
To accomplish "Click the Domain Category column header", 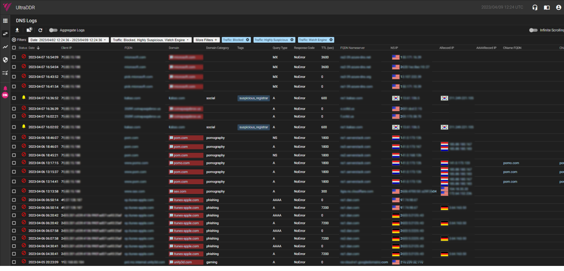I will tap(217, 48).
